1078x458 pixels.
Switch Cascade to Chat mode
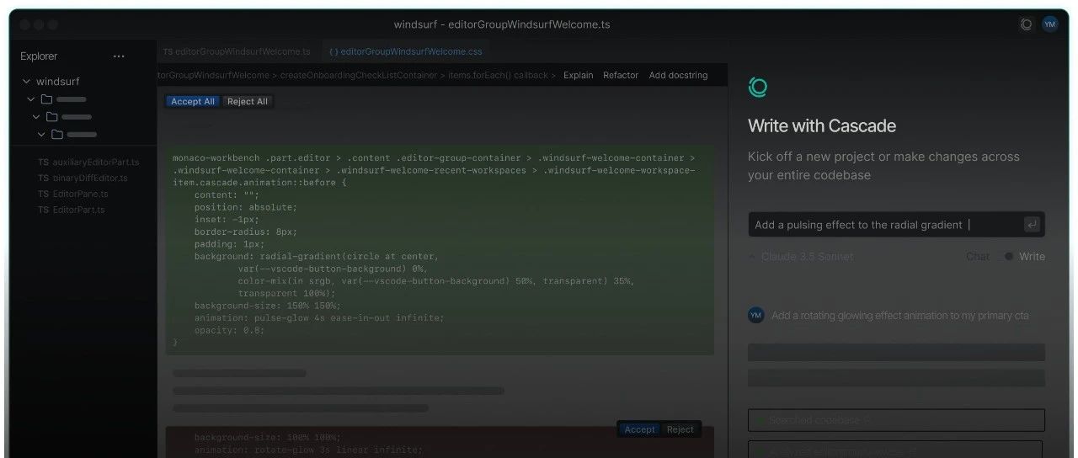978,257
